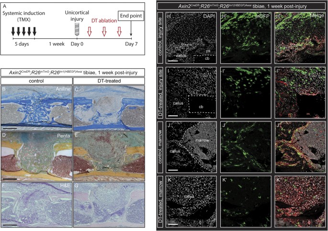Click the 'control' column header on the left figure

coord(36,81)
